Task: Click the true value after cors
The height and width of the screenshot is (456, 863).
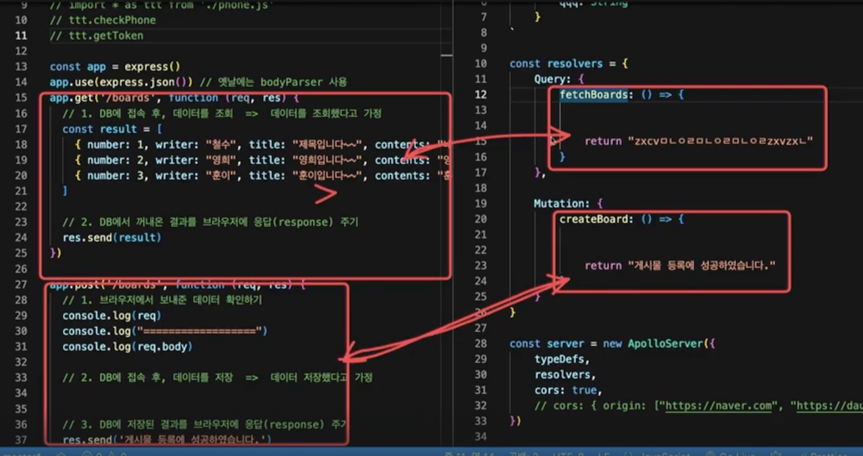Action: pos(584,390)
